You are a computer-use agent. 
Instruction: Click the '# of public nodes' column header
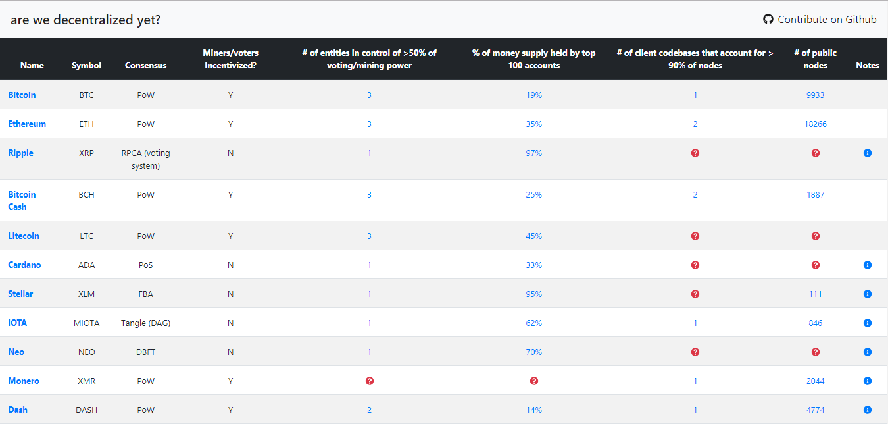(x=816, y=59)
